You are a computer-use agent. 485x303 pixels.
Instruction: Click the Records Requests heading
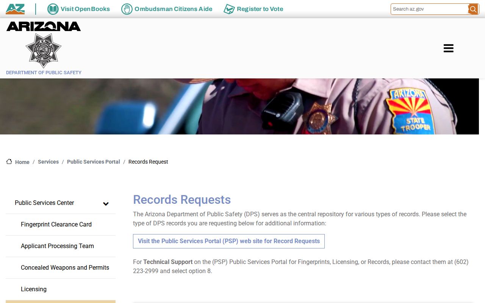coord(182,200)
